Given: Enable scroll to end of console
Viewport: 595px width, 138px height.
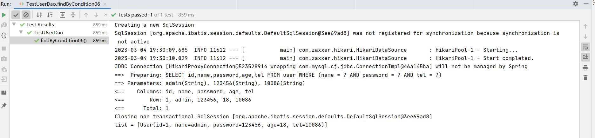Looking at the screenshot, I should (585, 57).
